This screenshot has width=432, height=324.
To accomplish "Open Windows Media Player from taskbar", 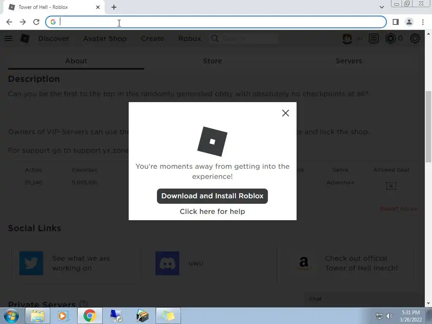I will point(63,316).
